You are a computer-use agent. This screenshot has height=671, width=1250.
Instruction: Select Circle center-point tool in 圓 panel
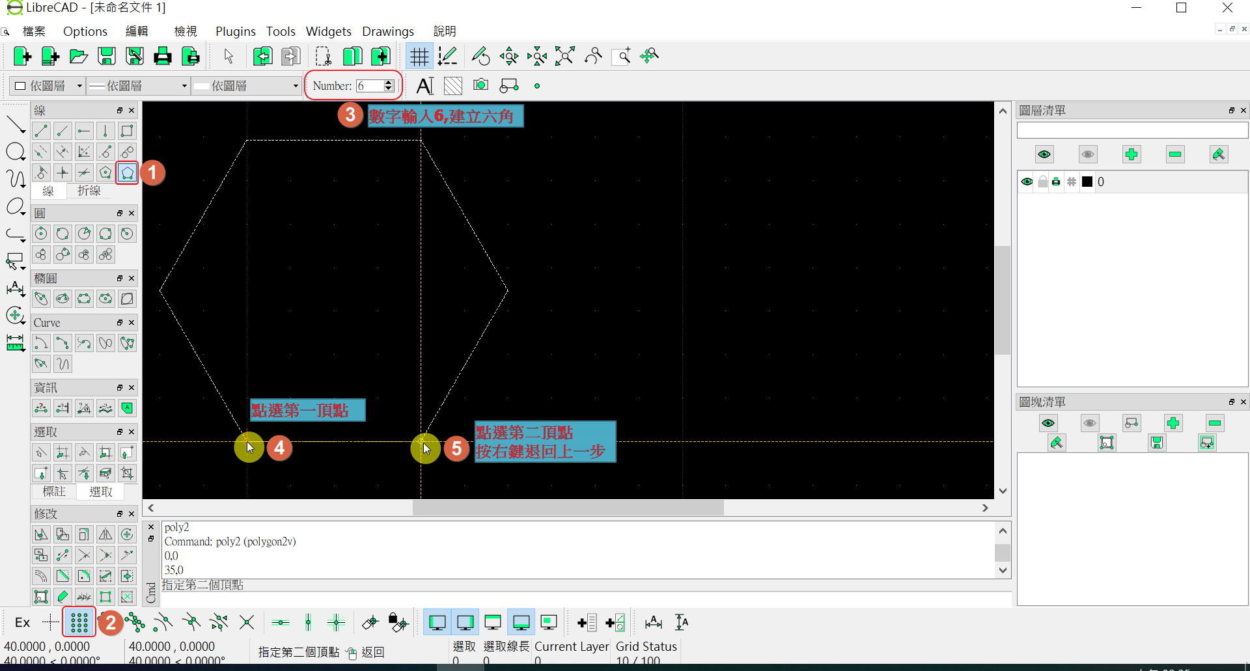(x=41, y=234)
